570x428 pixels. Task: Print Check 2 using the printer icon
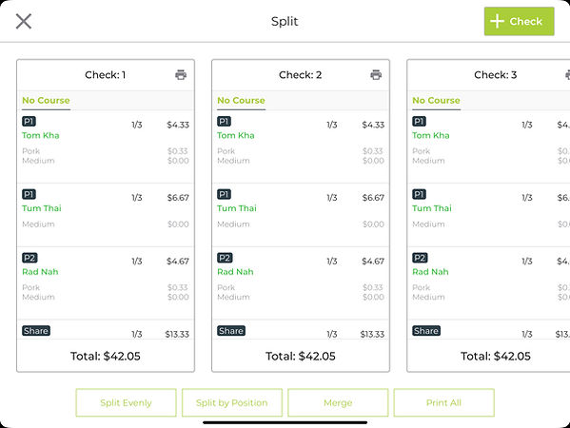pos(376,75)
